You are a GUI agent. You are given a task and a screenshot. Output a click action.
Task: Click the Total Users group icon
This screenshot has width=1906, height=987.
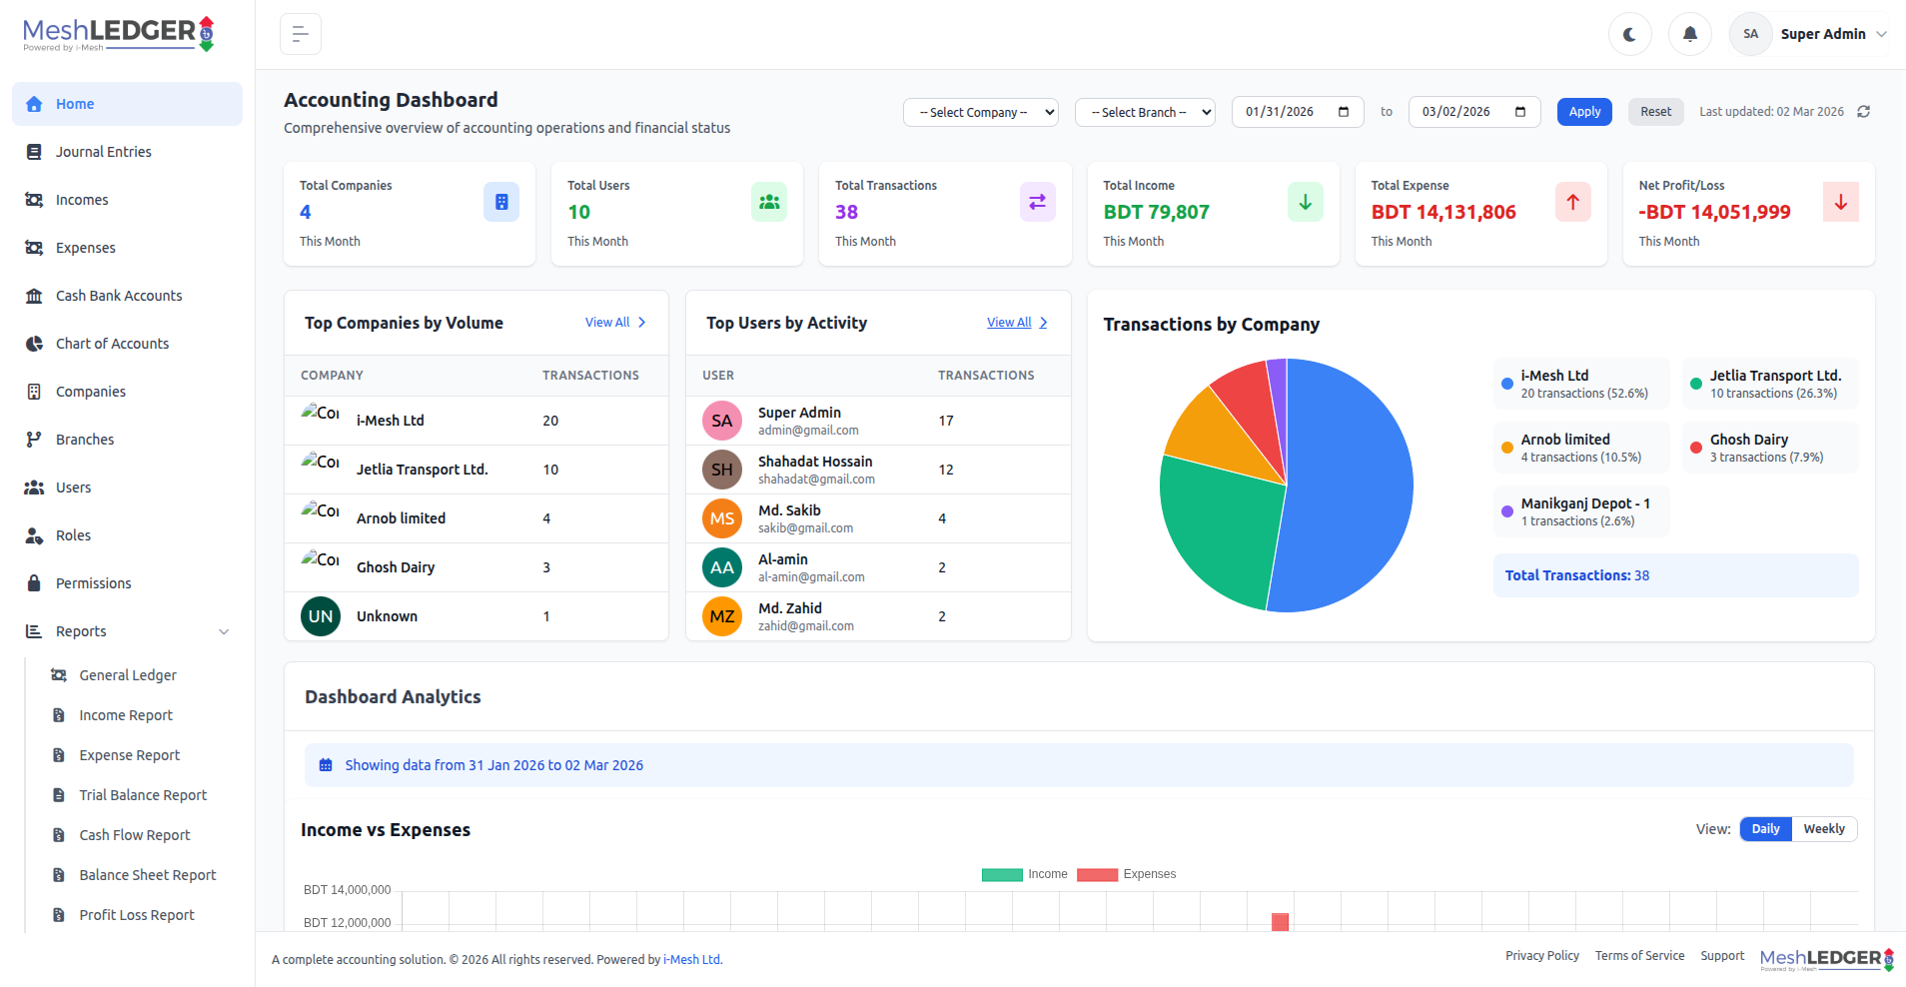tap(768, 202)
